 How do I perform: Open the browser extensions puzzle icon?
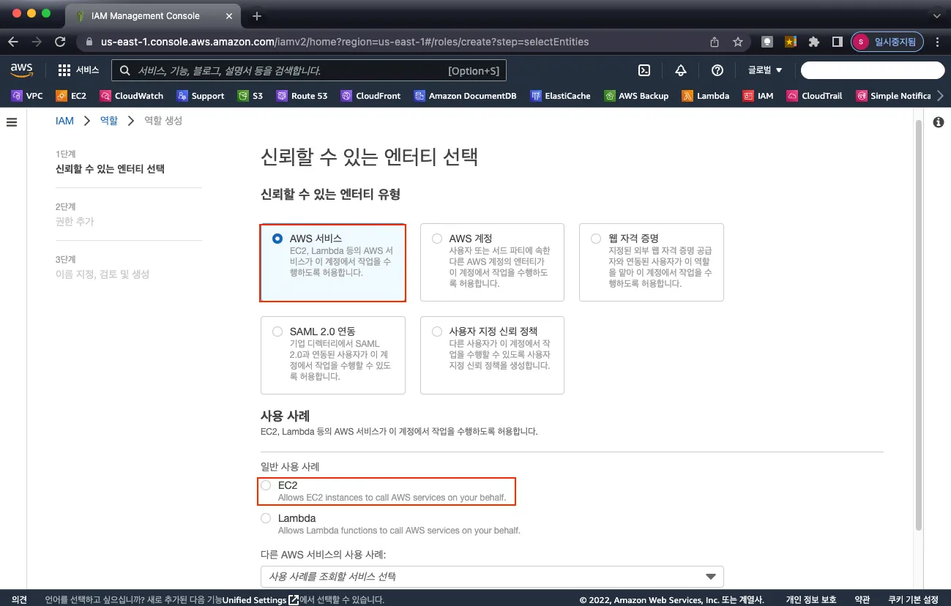point(813,42)
